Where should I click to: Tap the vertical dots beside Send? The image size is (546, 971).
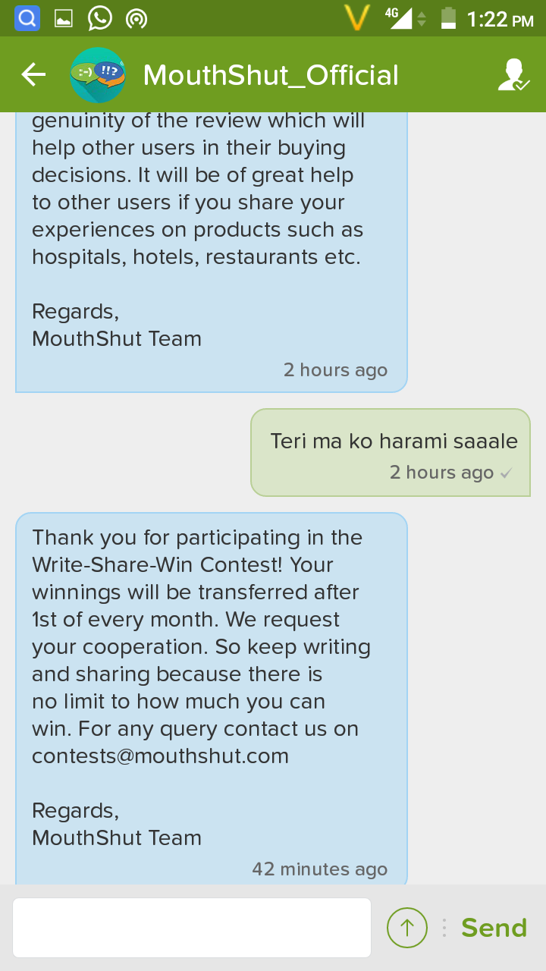pos(444,928)
